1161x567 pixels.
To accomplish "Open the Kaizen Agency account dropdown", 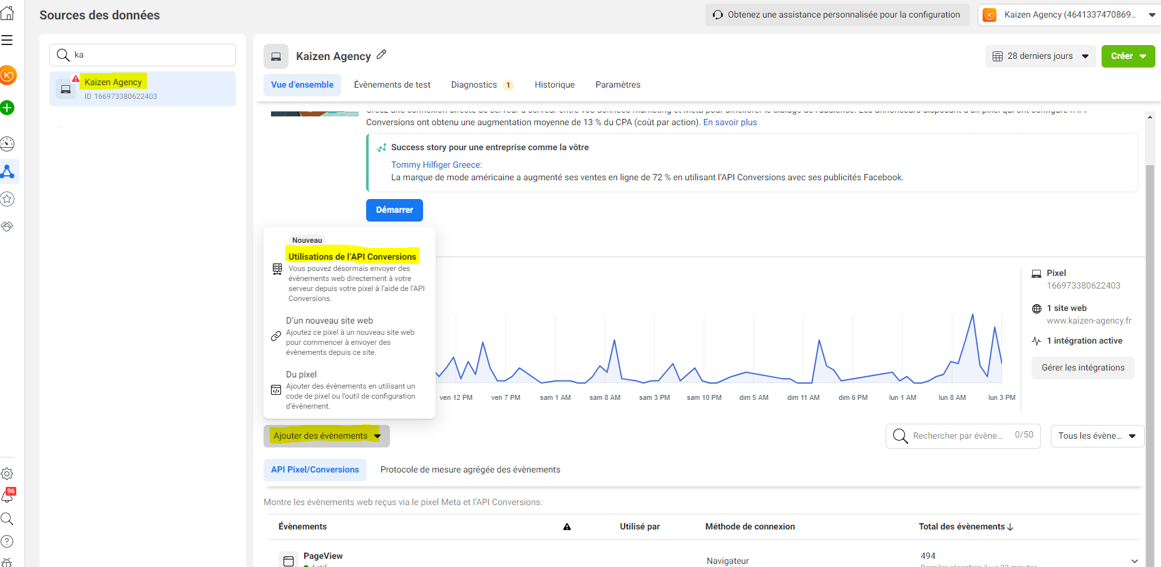I will tap(1070, 15).
